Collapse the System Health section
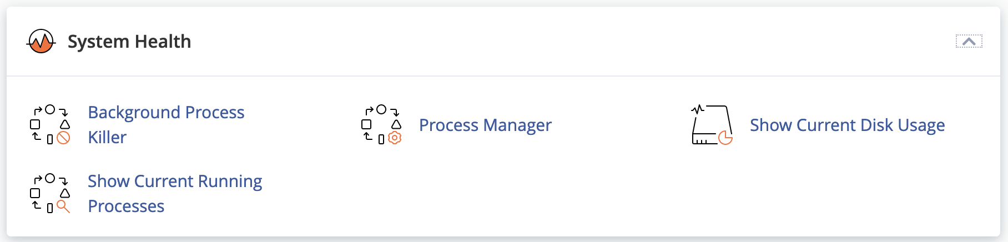1008x242 pixels. (969, 42)
